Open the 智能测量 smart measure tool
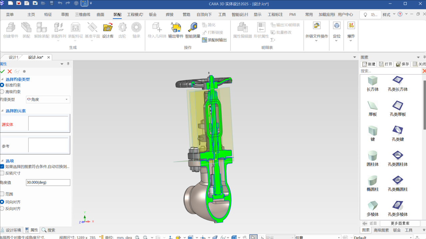426x239 pixels. (x=192, y=28)
